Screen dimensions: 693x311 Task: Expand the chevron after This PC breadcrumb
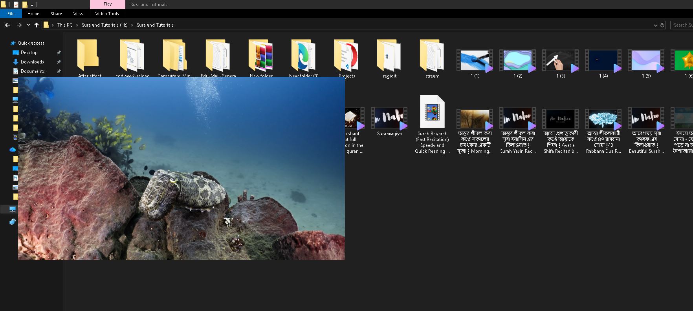click(77, 25)
